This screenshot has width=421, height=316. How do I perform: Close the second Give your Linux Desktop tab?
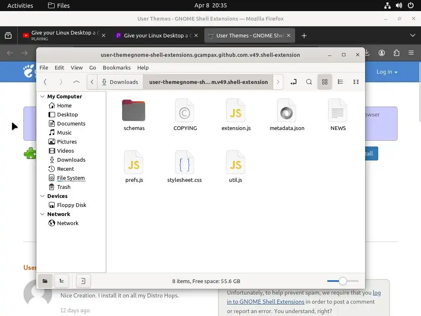click(x=196, y=35)
